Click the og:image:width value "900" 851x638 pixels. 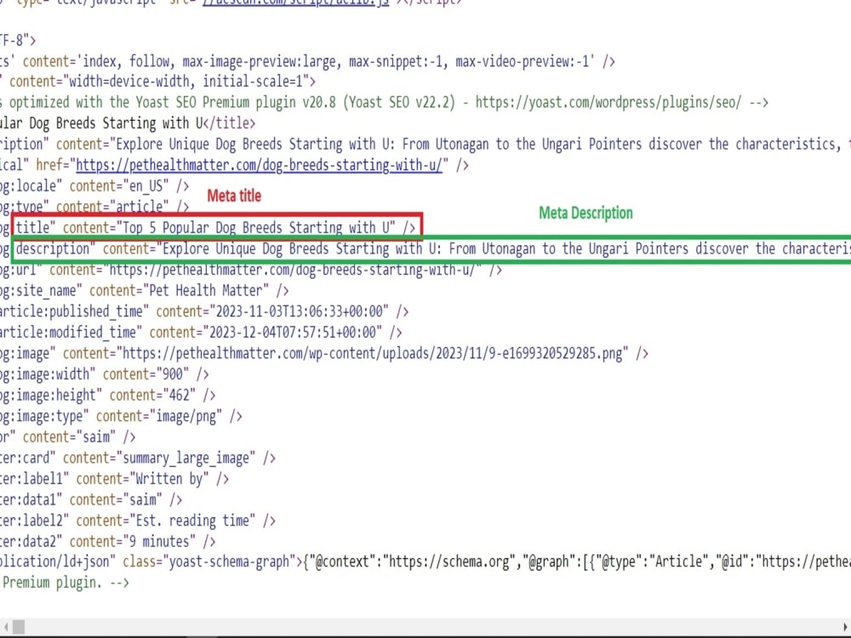pos(173,374)
